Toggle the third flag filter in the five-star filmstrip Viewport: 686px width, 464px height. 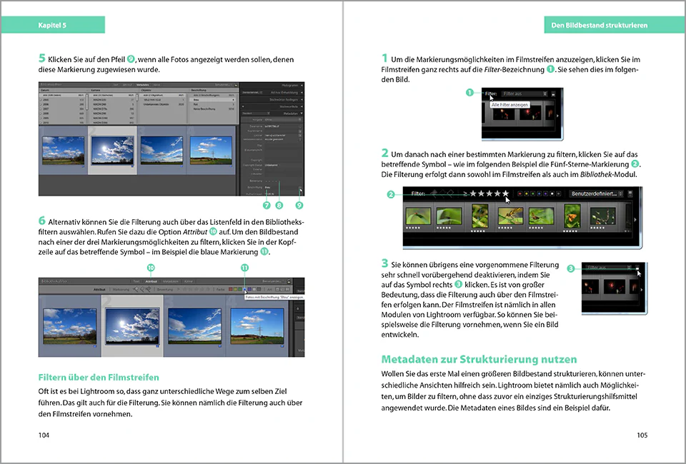[451, 193]
